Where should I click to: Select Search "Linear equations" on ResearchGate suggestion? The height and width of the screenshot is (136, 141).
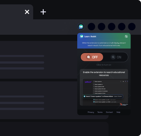pyautogui.click(x=103, y=96)
